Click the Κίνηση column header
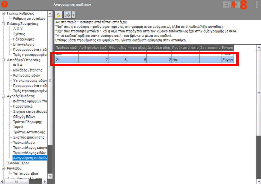261x184 pixels. [228, 48]
